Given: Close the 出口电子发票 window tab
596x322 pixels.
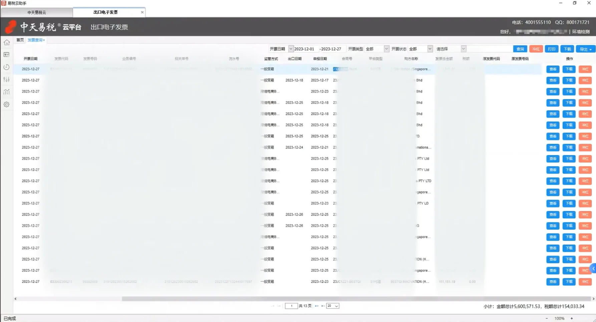Looking at the screenshot, I should point(142,12).
